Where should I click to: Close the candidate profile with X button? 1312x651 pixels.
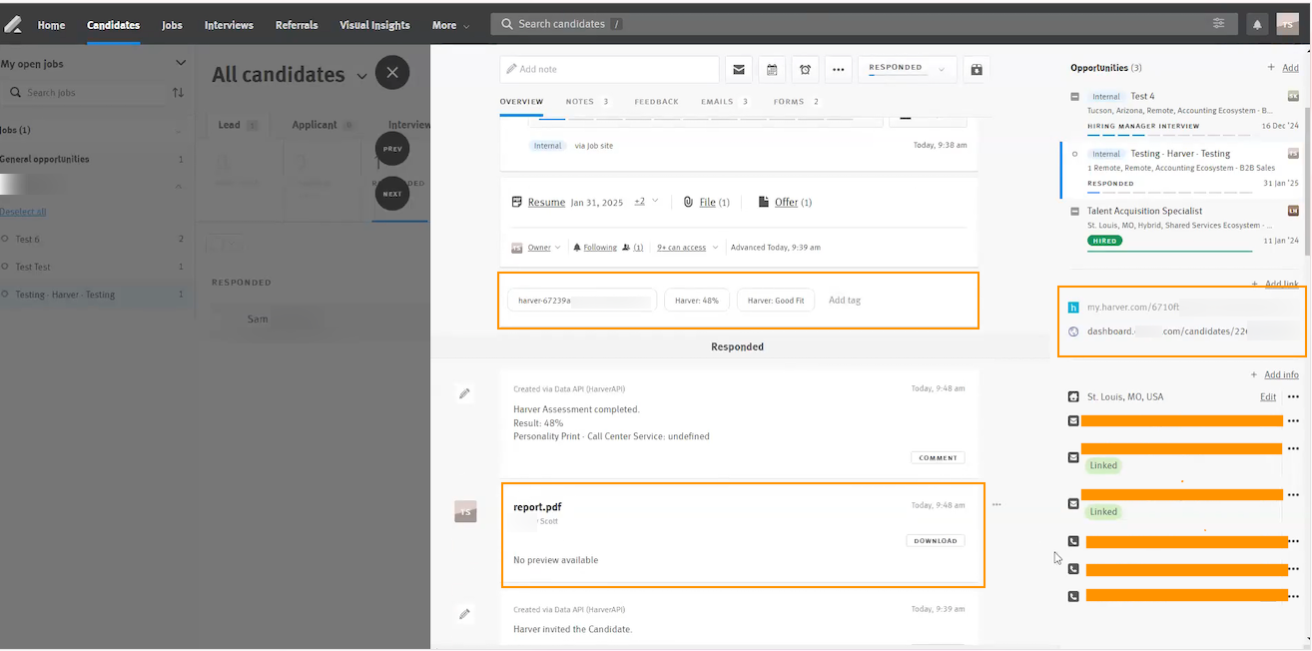(392, 73)
